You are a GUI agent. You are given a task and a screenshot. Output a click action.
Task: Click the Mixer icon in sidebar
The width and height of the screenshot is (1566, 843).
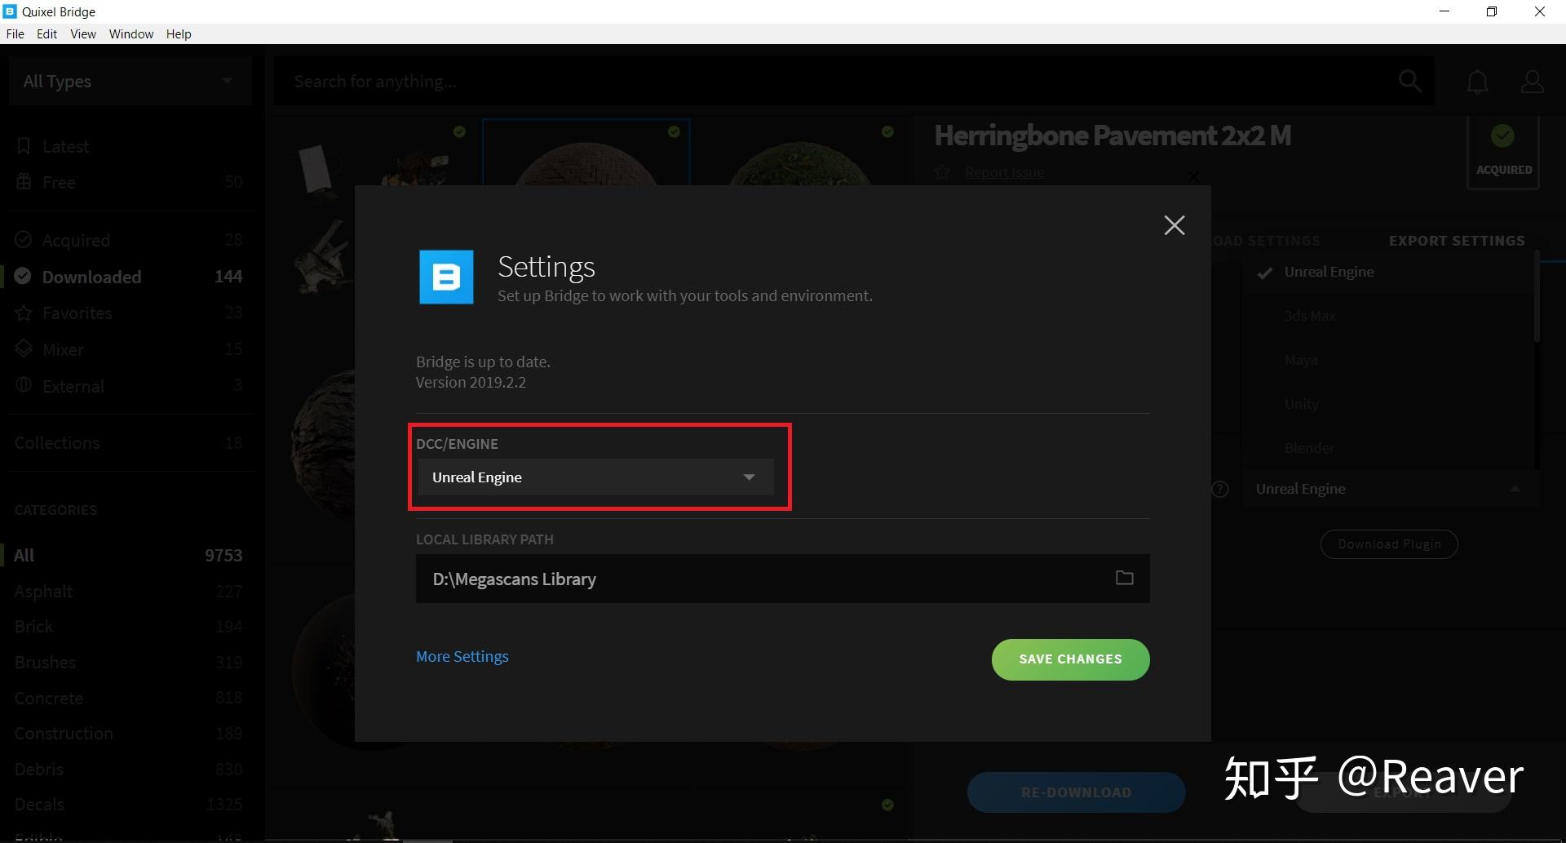click(x=24, y=349)
